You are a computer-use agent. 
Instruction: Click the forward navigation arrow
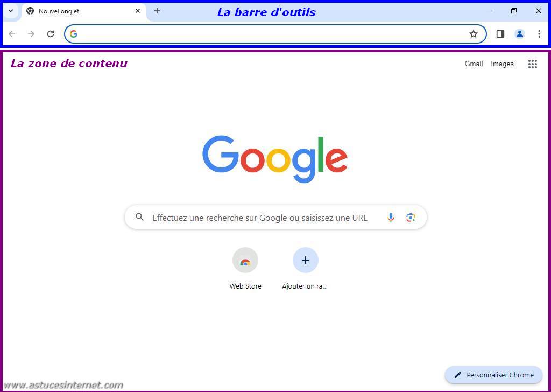[x=31, y=33]
